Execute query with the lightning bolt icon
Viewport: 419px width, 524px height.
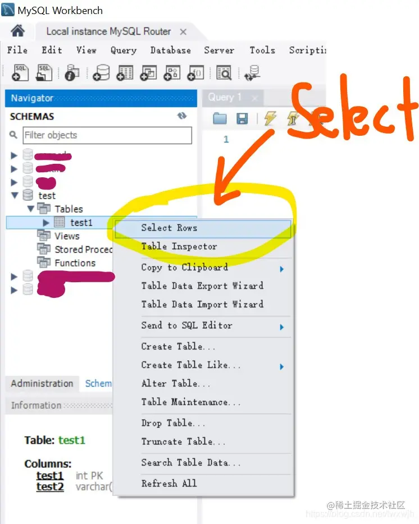tap(270, 118)
